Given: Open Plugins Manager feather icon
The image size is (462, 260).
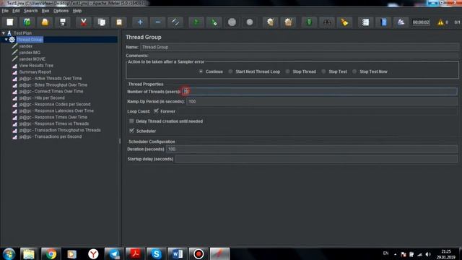Looking at the screenshot, I should [401, 22].
